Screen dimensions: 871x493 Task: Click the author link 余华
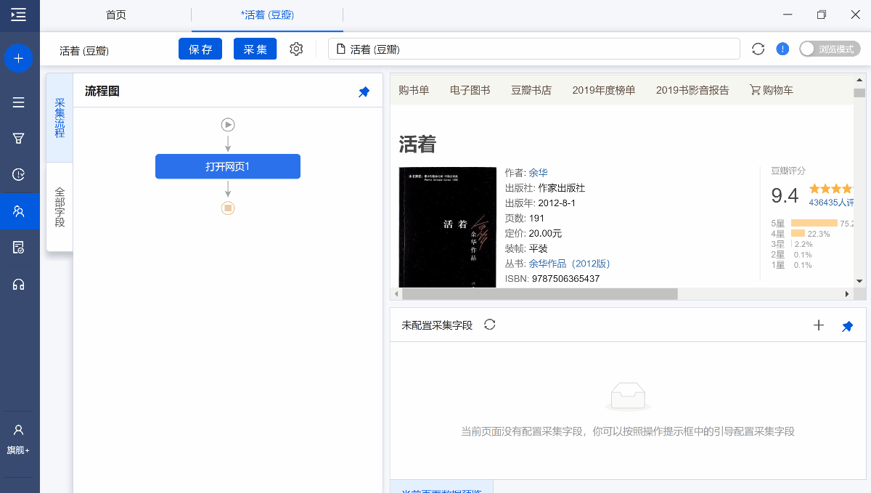539,173
